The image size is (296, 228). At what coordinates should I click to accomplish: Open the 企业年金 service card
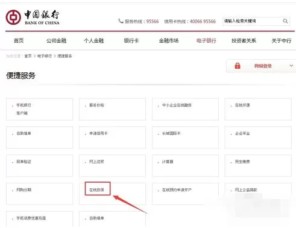click(x=258, y=138)
